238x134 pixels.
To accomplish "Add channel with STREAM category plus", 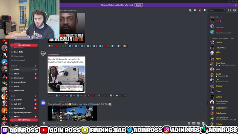I will tap(36, 66).
